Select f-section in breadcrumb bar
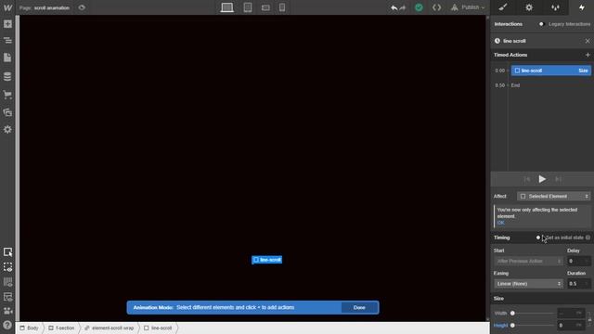Image resolution: width=594 pixels, height=334 pixels. tap(62, 328)
